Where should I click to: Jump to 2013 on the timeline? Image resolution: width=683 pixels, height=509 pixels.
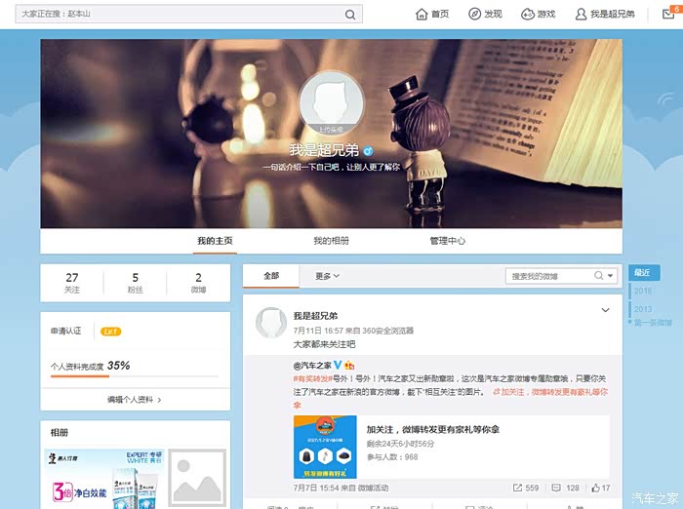[x=643, y=309]
